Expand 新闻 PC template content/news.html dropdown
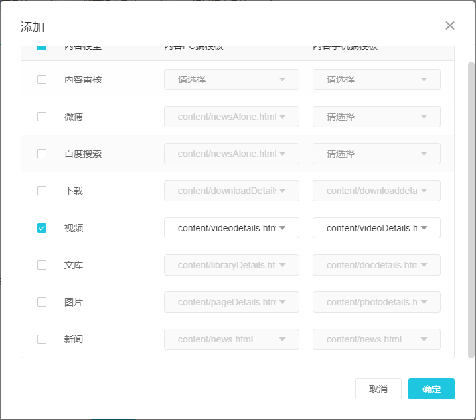This screenshot has width=476, height=420. click(x=231, y=339)
